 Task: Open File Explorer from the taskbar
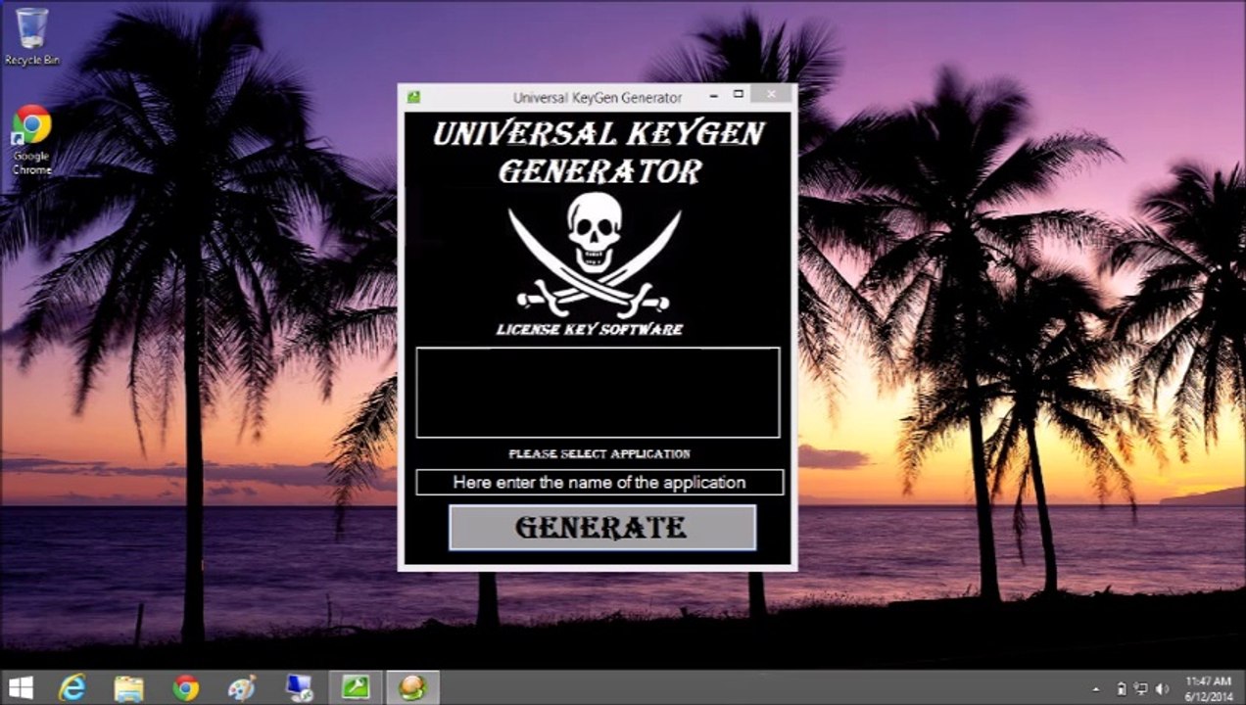point(128,688)
